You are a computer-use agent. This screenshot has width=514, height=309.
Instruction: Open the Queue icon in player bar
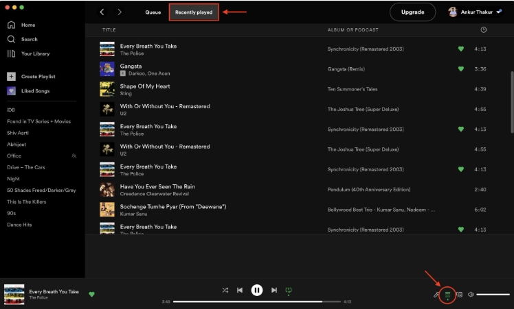coord(447,295)
